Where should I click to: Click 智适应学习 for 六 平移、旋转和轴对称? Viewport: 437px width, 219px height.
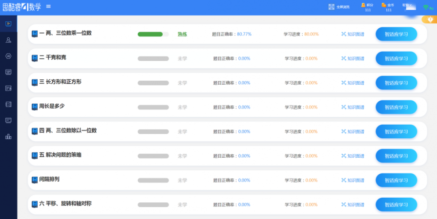pos(396,204)
